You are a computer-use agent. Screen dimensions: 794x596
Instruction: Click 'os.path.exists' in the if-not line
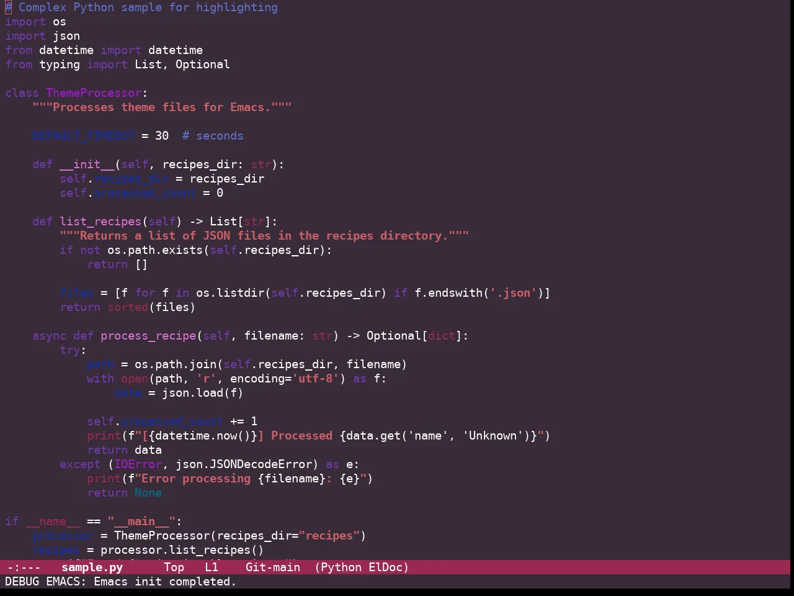(155, 250)
